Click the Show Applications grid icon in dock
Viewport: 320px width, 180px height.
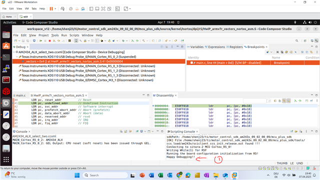[x=6, y=159]
